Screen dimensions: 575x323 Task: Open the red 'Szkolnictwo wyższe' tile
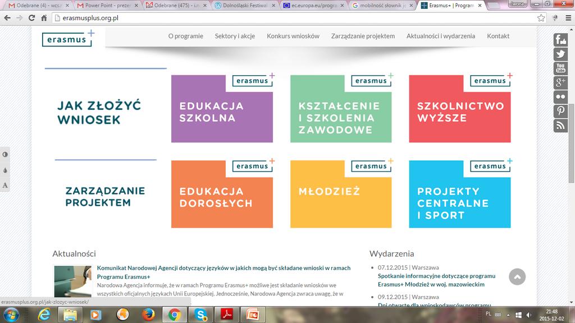[460, 109]
